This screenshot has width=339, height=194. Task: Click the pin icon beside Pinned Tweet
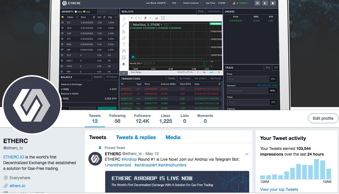(100, 148)
